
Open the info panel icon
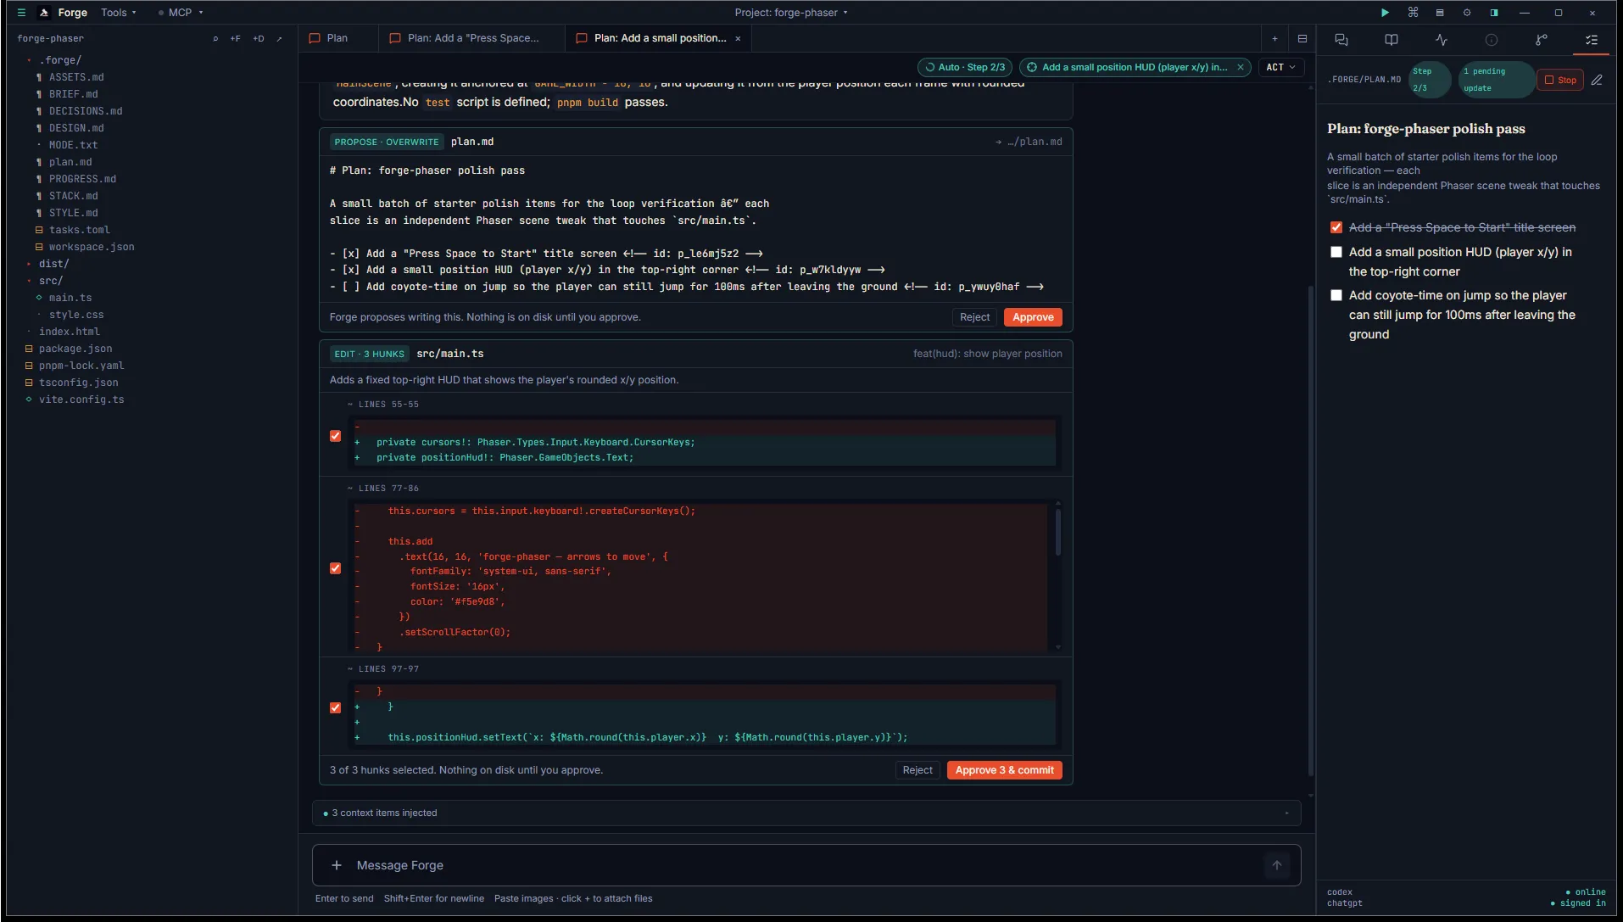pos(1492,40)
